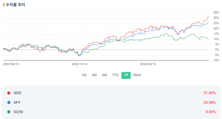This screenshot has width=222, height=119.
Task: Click the 9.94% return value
Action: (211, 112)
